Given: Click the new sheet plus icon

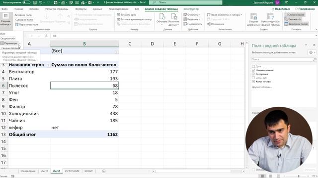Looking at the screenshot, I should [x=104, y=171].
